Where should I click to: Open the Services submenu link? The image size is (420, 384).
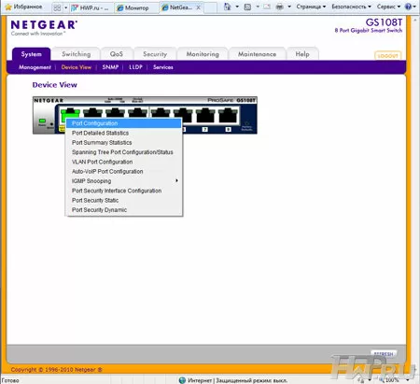(x=163, y=67)
